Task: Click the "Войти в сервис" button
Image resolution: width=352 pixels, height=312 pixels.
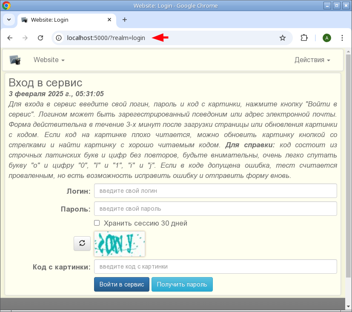Action: tap(122, 284)
